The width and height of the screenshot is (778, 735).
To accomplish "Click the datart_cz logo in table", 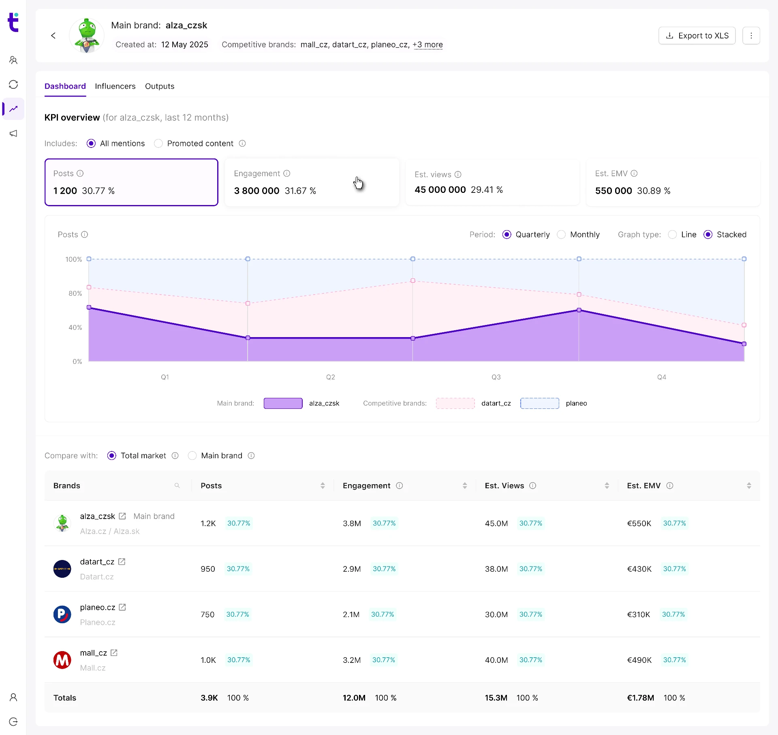I will [62, 569].
